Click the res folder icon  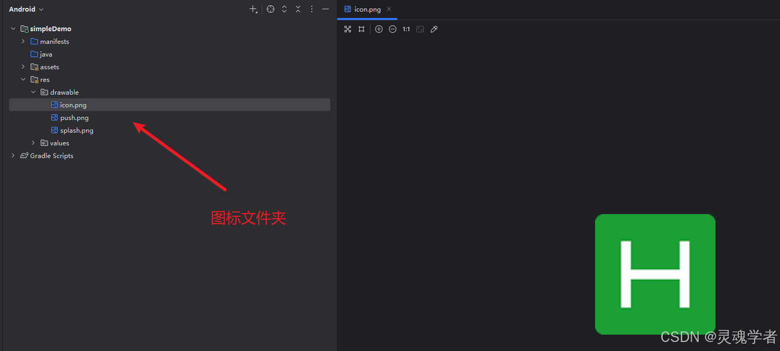[34, 79]
